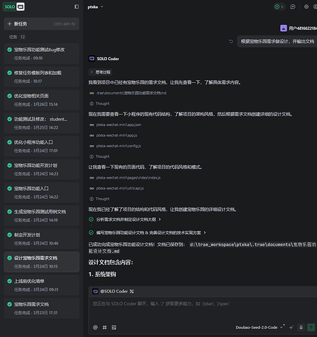Open task 宠物乐园功能入口
Image resolution: width=317 pixels, height=337 pixels.
point(42,193)
